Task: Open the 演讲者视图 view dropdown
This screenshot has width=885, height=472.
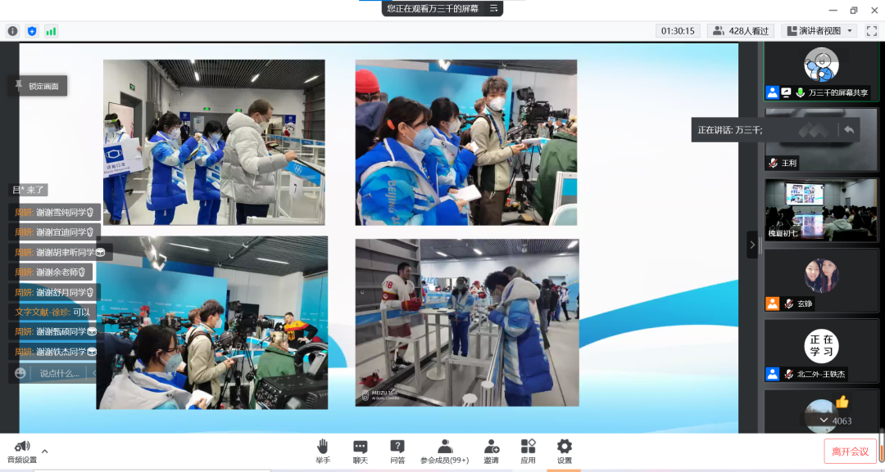Action: tap(819, 31)
